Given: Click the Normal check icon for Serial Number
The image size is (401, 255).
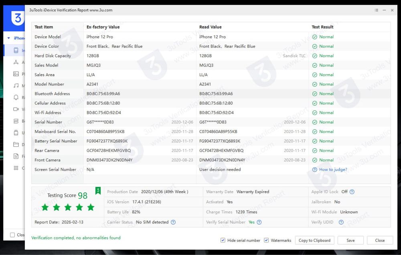Looking at the screenshot, I should point(315,122).
